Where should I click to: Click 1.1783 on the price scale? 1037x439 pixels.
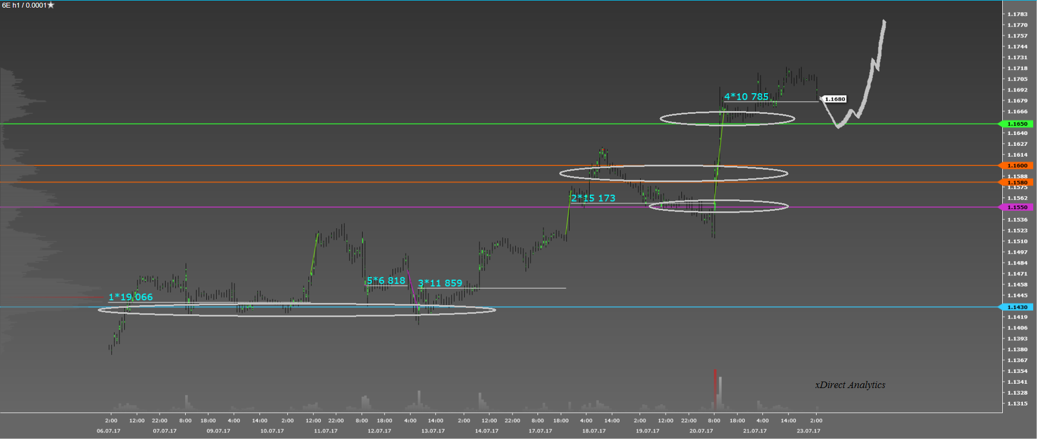point(1017,14)
